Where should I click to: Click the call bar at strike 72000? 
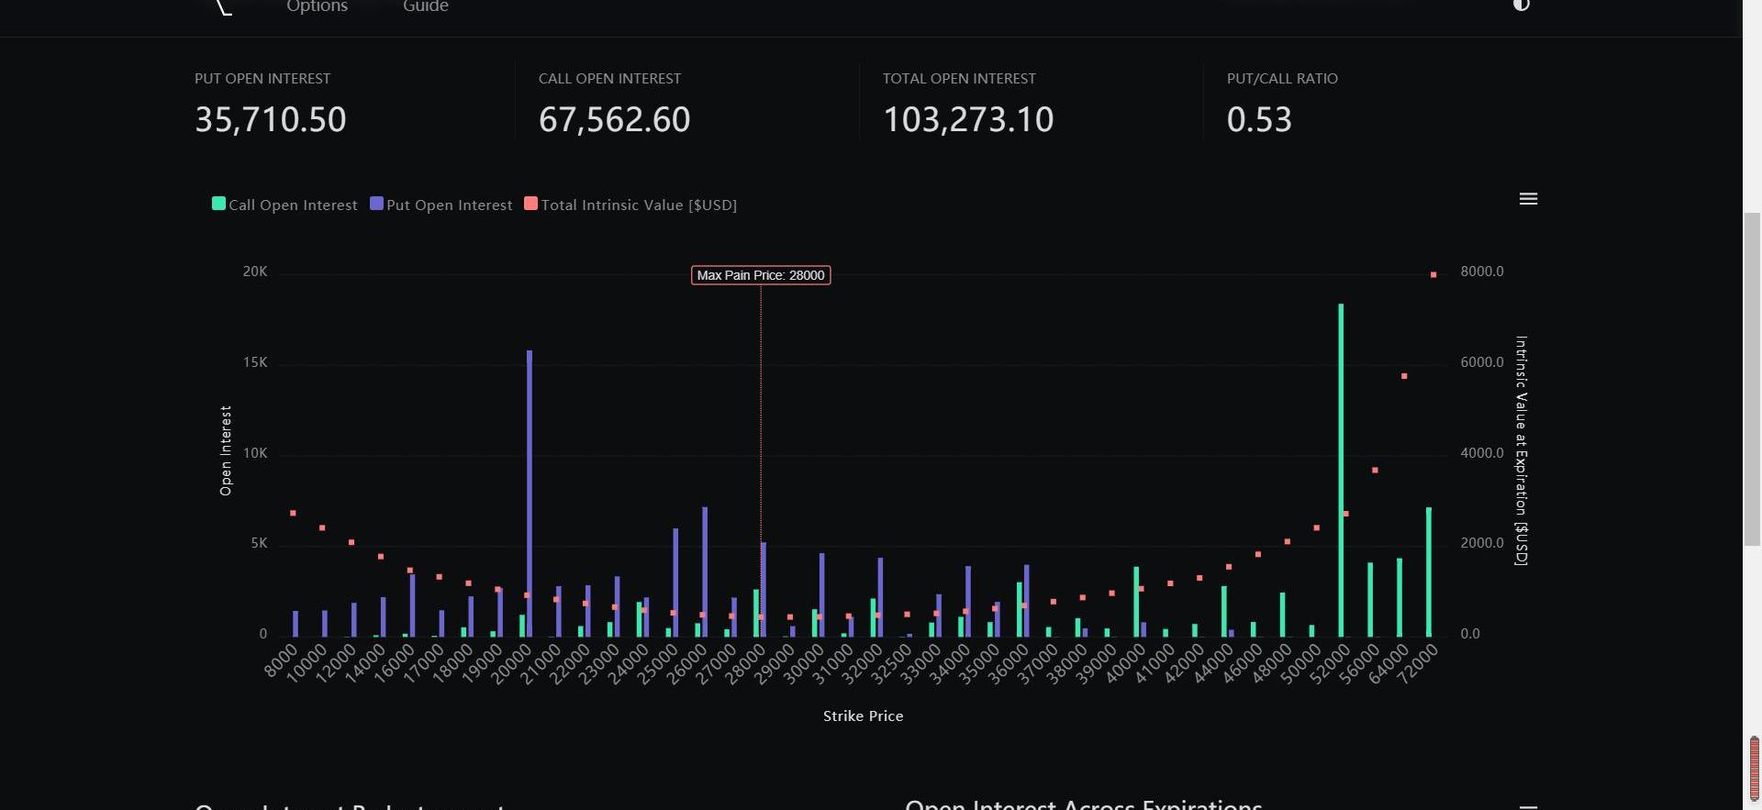[1429, 571]
